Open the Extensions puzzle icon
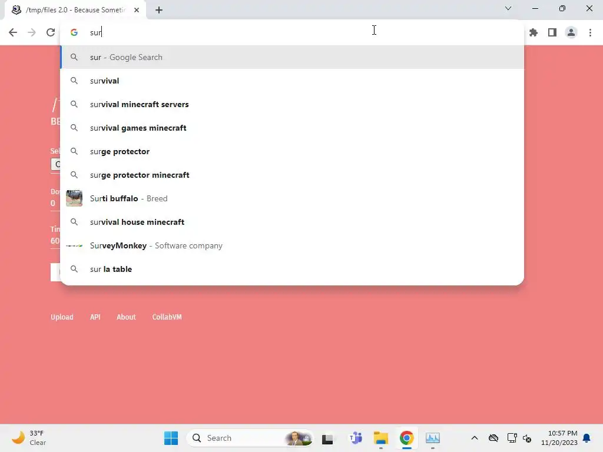Viewport: 603px width, 452px height. [534, 32]
